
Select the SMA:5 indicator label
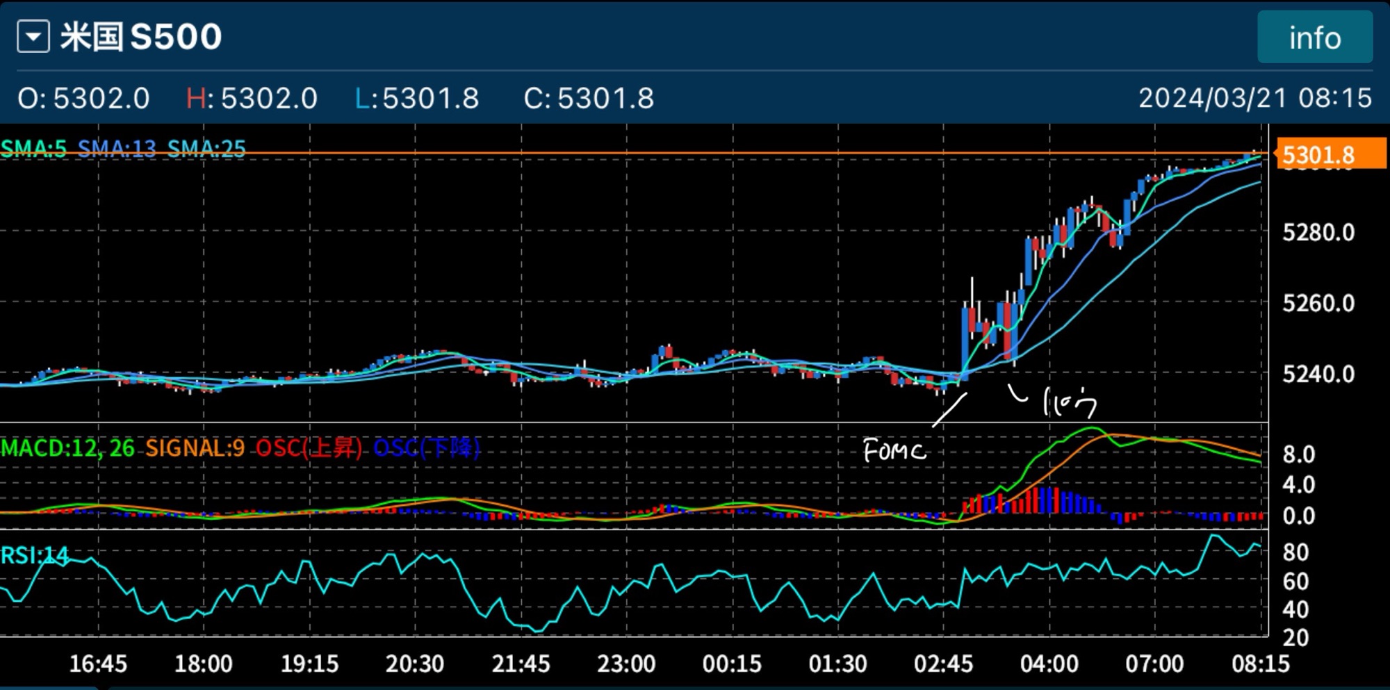(x=34, y=149)
